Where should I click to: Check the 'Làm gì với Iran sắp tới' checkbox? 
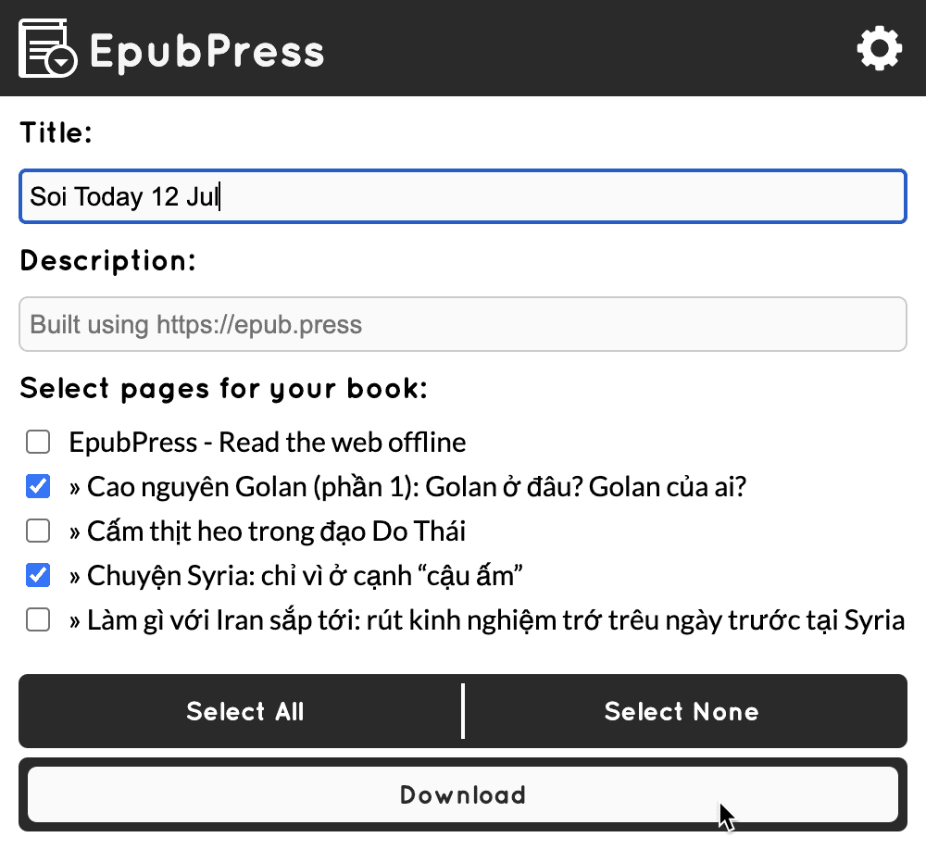38,620
